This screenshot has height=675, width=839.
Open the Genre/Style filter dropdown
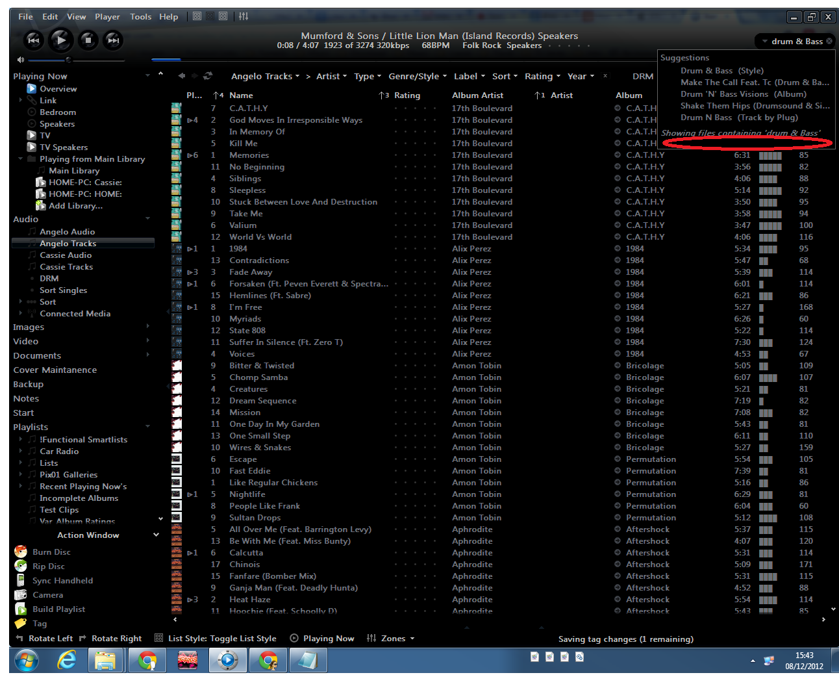point(418,76)
